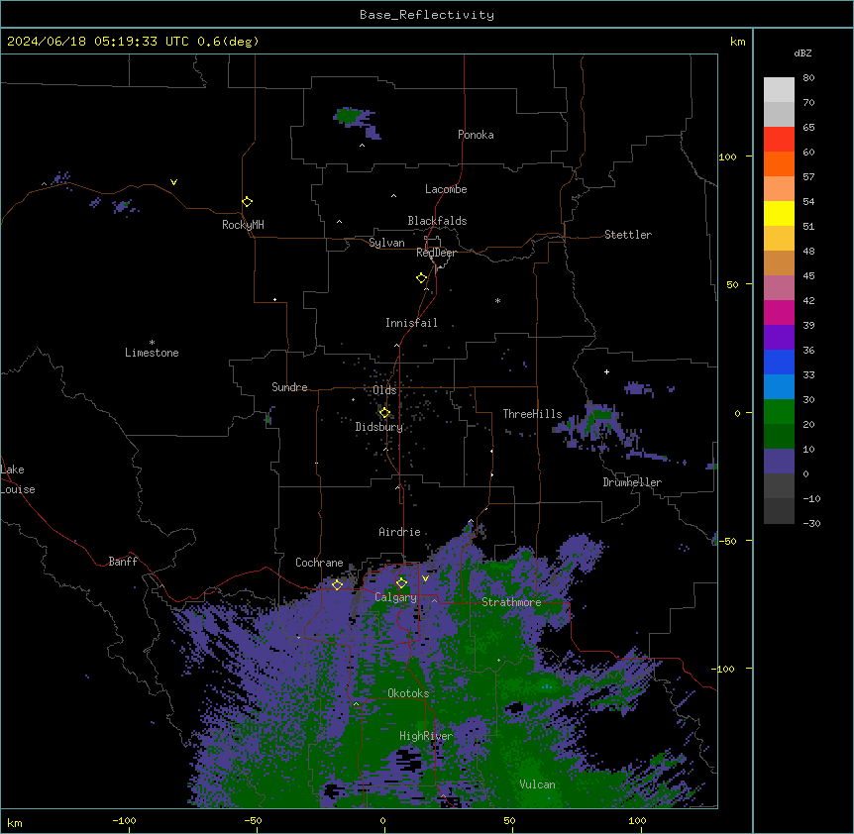The width and height of the screenshot is (854, 834).
Task: Click the purple 0–10 dBZ legend swatch
Action: (x=779, y=462)
